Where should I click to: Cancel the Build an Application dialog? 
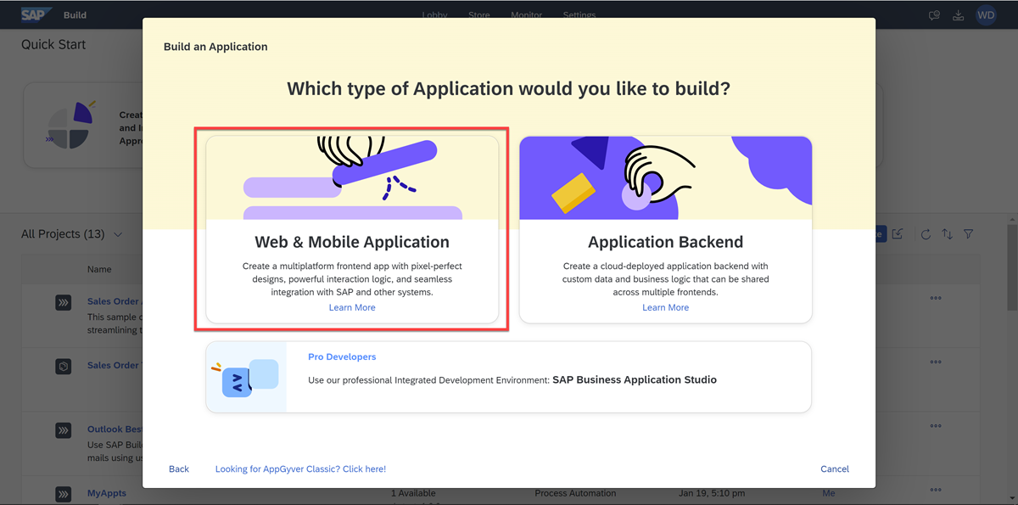(835, 469)
